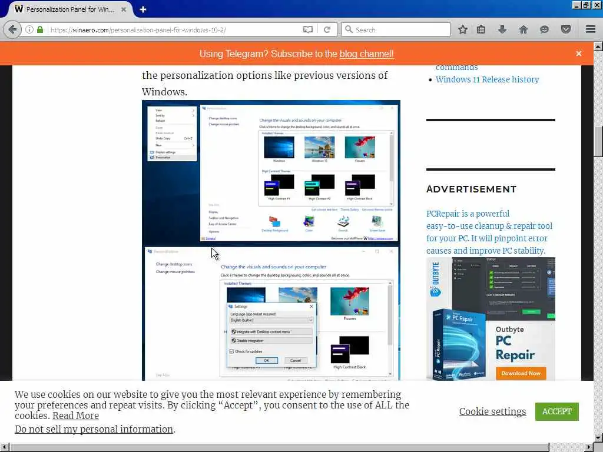Open the Read More cookie link
This screenshot has height=452, width=603.
coord(76,416)
